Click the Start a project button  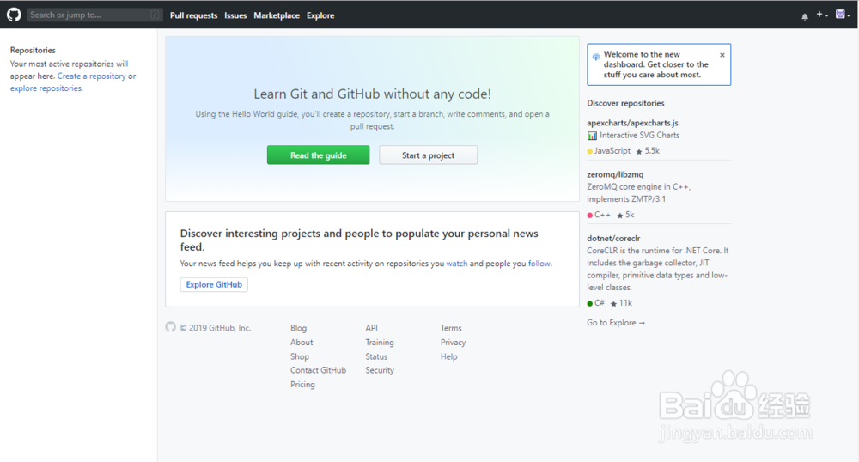428,155
